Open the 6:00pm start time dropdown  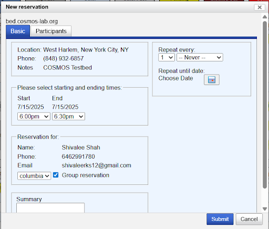coord(34,117)
